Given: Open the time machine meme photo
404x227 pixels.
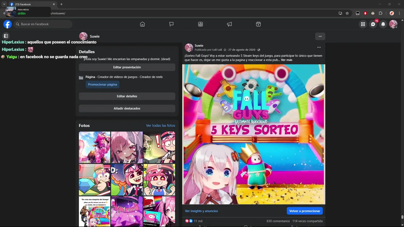Looking at the screenshot, I should (x=94, y=212).
